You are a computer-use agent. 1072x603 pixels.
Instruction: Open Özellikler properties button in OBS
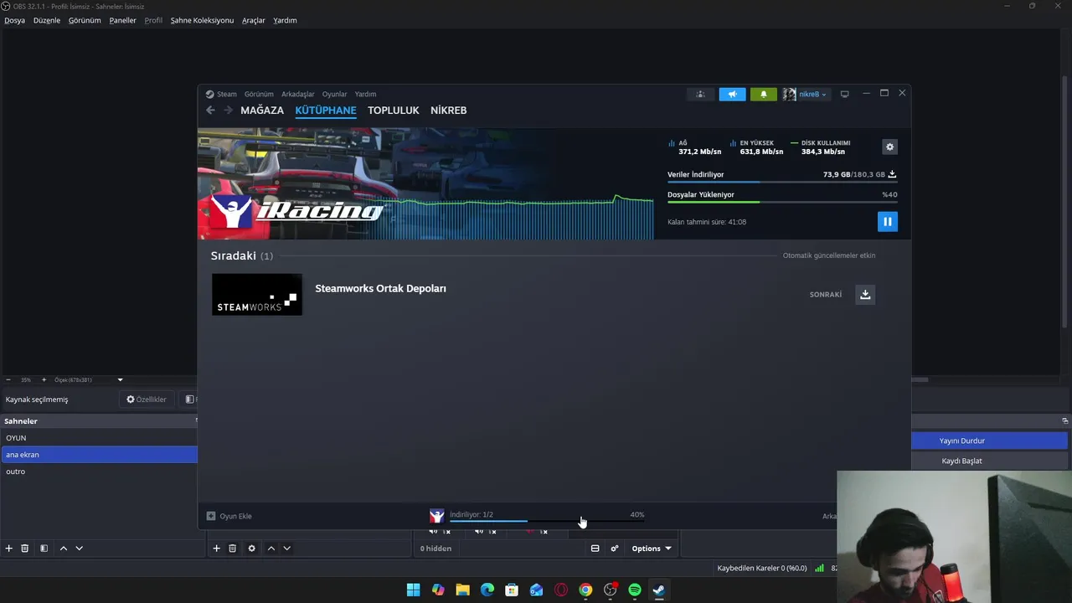147,399
